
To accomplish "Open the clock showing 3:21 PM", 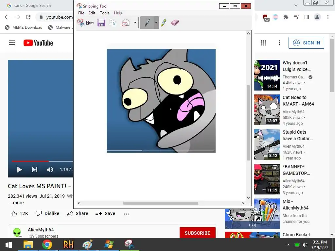I will [320, 244].
